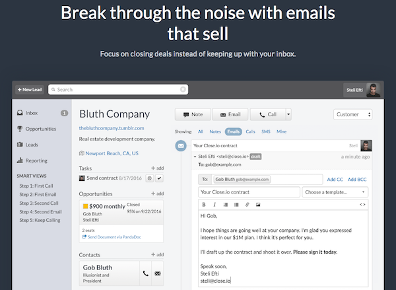This screenshot has height=290, width=396.
Task: Expand the Call button dropdown arrow
Action: point(288,114)
